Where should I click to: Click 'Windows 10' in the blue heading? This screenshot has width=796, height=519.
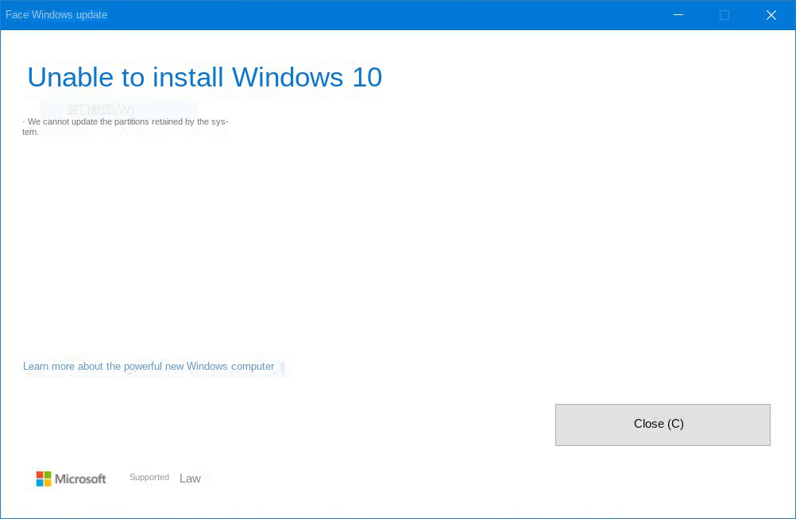(307, 78)
